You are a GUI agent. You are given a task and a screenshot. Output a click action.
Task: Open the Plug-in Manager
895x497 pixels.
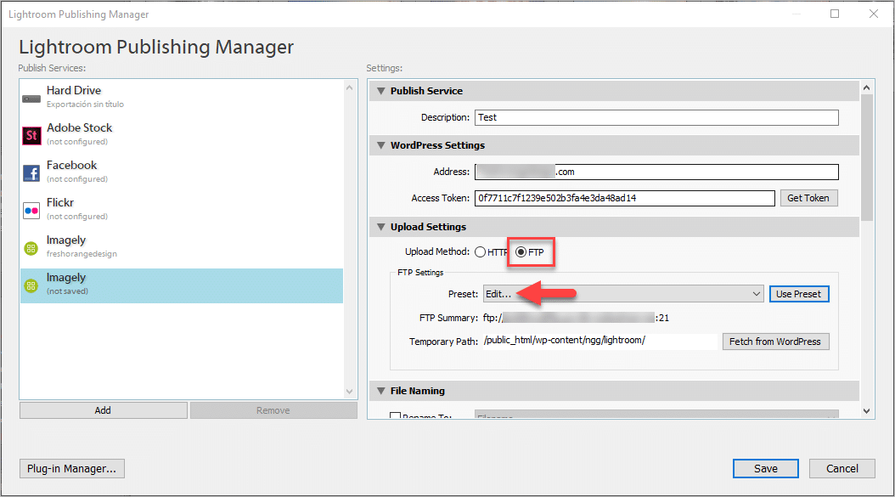click(x=72, y=468)
